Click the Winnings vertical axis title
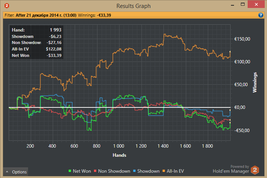 point(255,82)
